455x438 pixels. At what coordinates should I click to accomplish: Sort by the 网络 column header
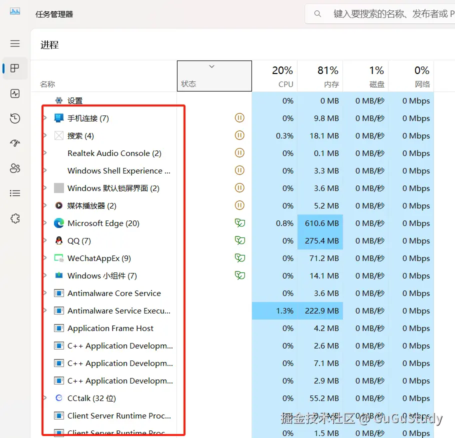411,76
